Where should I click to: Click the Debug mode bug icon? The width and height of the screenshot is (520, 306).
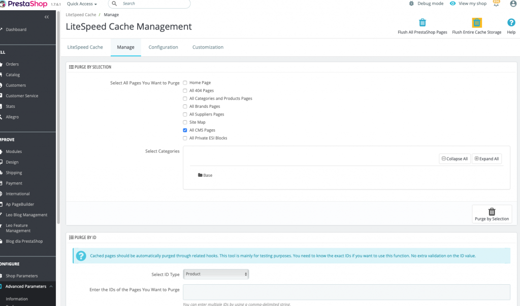click(411, 4)
